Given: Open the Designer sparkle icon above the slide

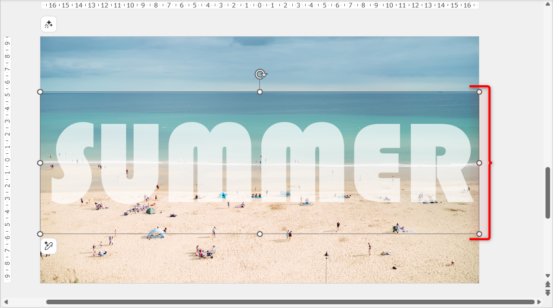Looking at the screenshot, I should 49,25.
